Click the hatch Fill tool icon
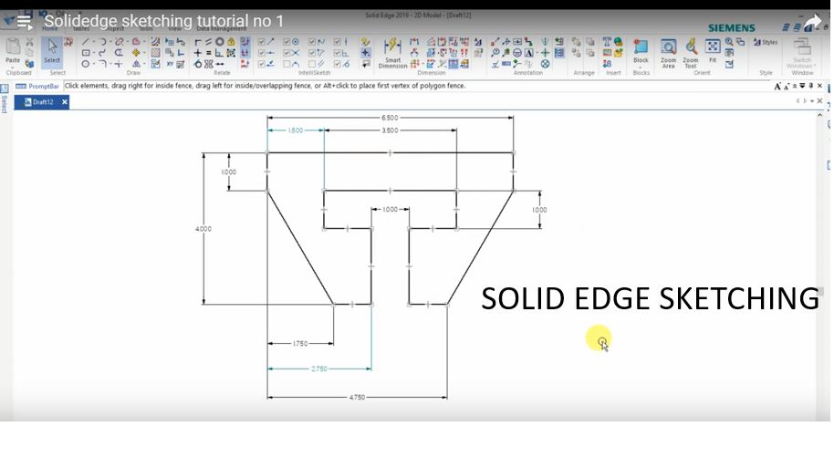This screenshot has width=834, height=468. pos(155,53)
